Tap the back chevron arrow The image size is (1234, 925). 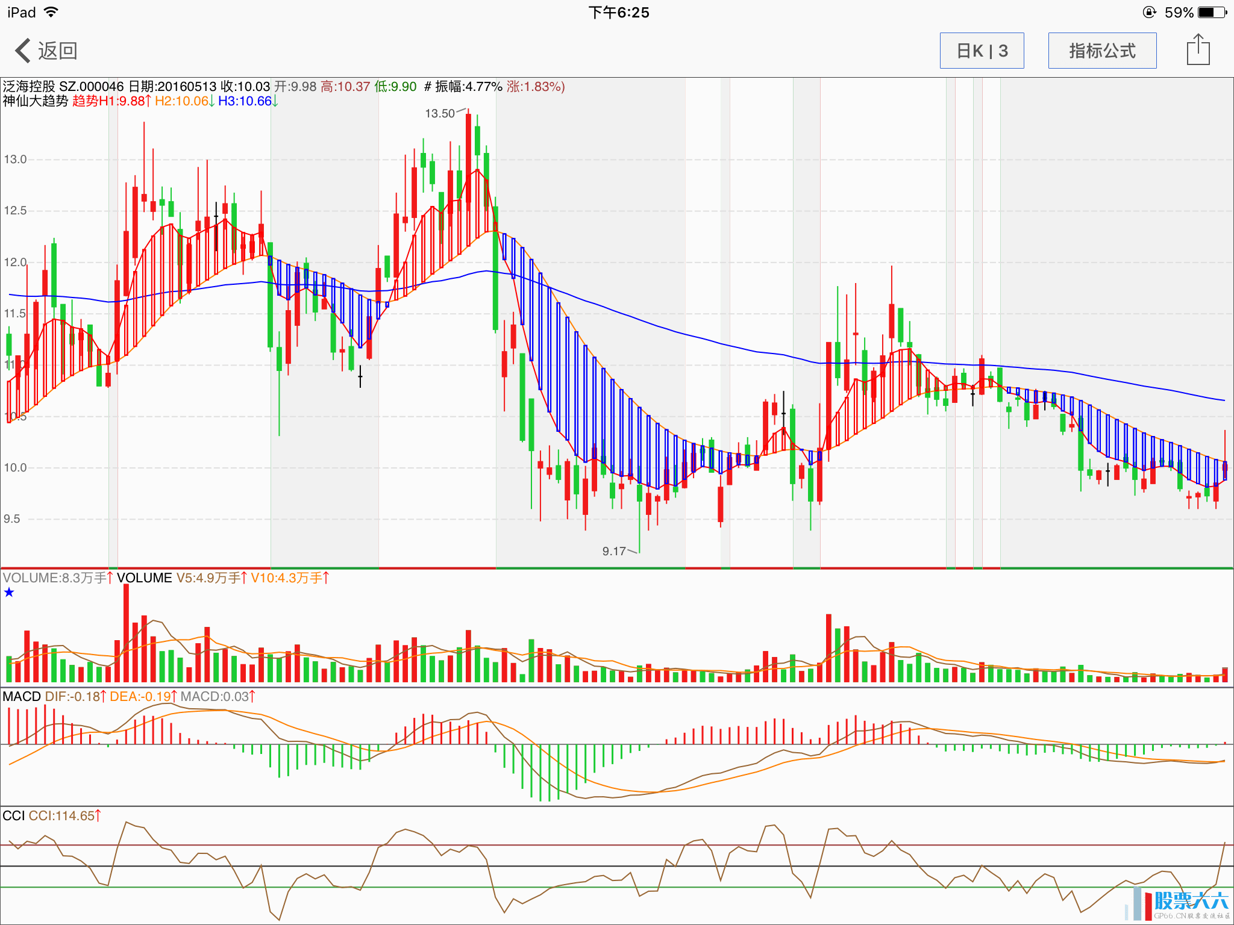[x=23, y=51]
